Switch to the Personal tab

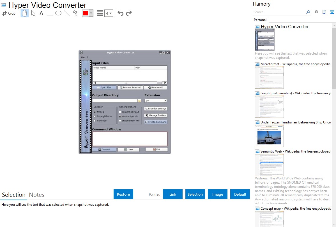(x=260, y=20)
